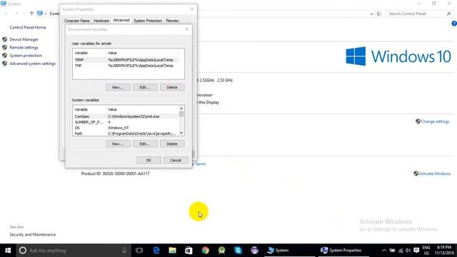The image size is (457, 257).
Task: Open the Remote tab
Action: (172, 21)
